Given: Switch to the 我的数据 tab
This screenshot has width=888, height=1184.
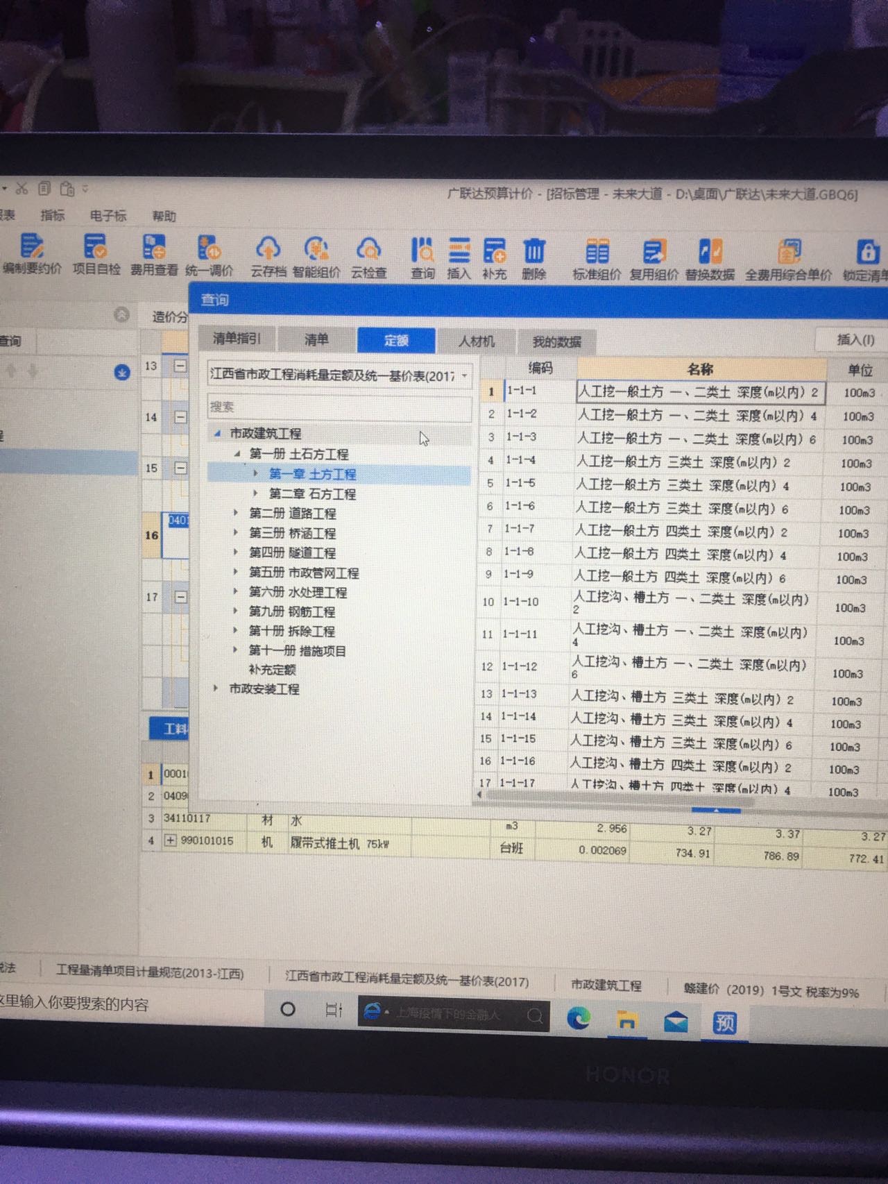Looking at the screenshot, I should (556, 342).
